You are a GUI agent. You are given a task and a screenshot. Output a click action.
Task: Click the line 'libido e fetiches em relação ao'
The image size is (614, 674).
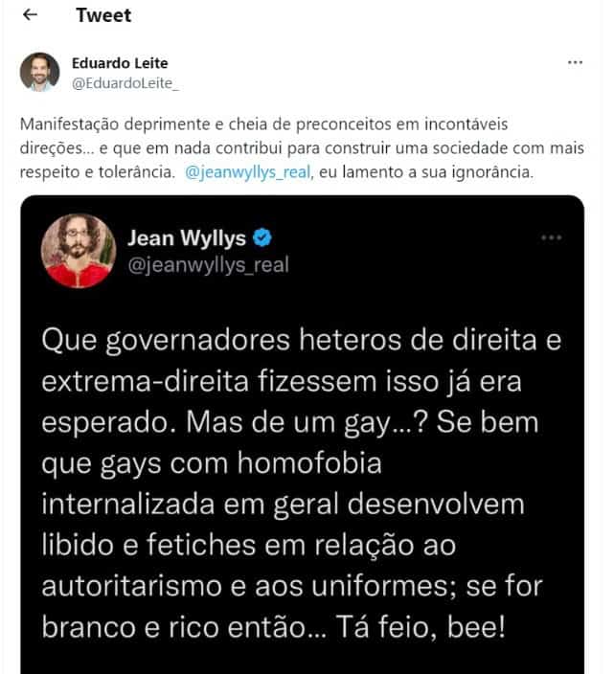click(x=248, y=545)
